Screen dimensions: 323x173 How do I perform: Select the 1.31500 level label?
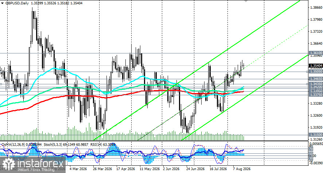pyautogui.click(x=316, y=135)
